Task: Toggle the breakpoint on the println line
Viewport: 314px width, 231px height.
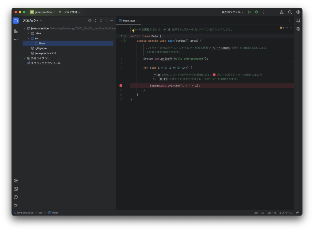Action: 121,85
